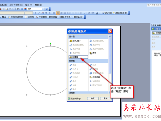Viewport: 161px width, 121px height.
Task: Align text left in toolbar
Action: pyautogui.click(x=54, y=13)
